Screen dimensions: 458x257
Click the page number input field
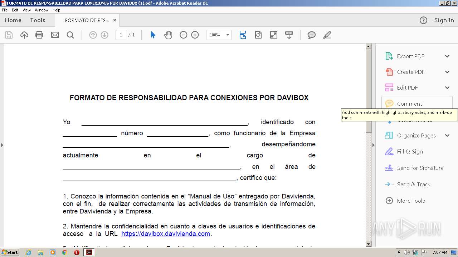pos(121,35)
